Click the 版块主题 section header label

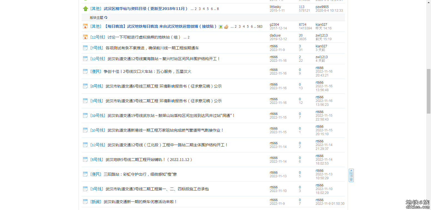point(96,17)
